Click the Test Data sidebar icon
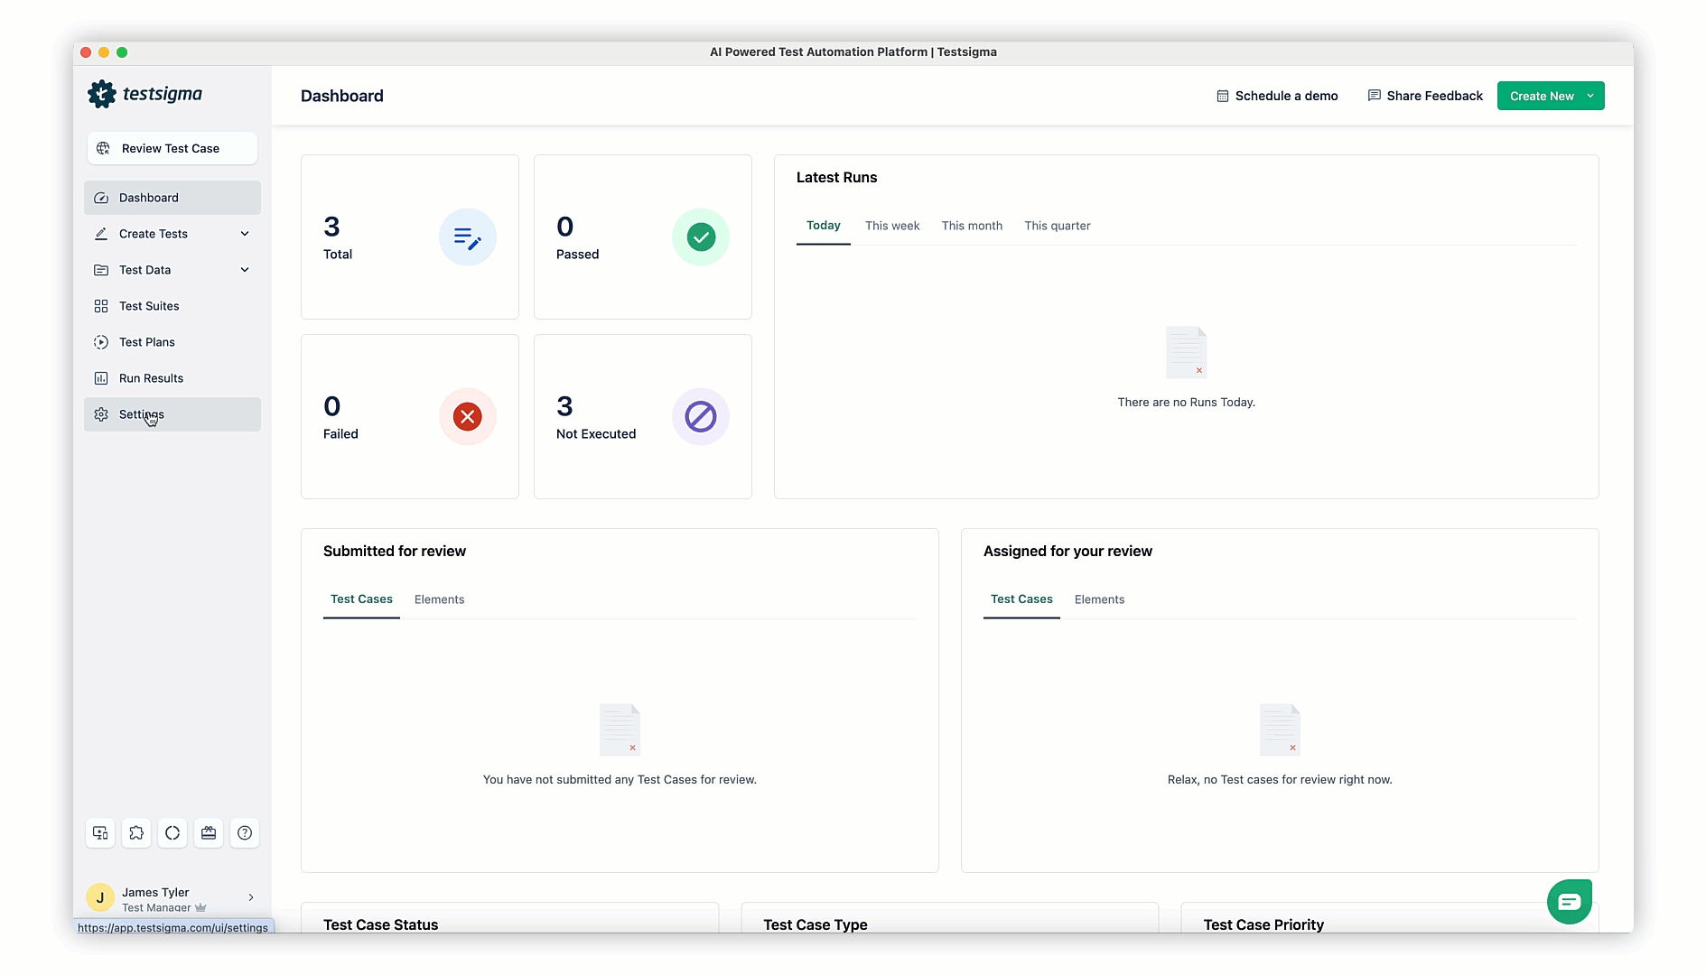The height and width of the screenshot is (975, 1706). [x=101, y=270]
